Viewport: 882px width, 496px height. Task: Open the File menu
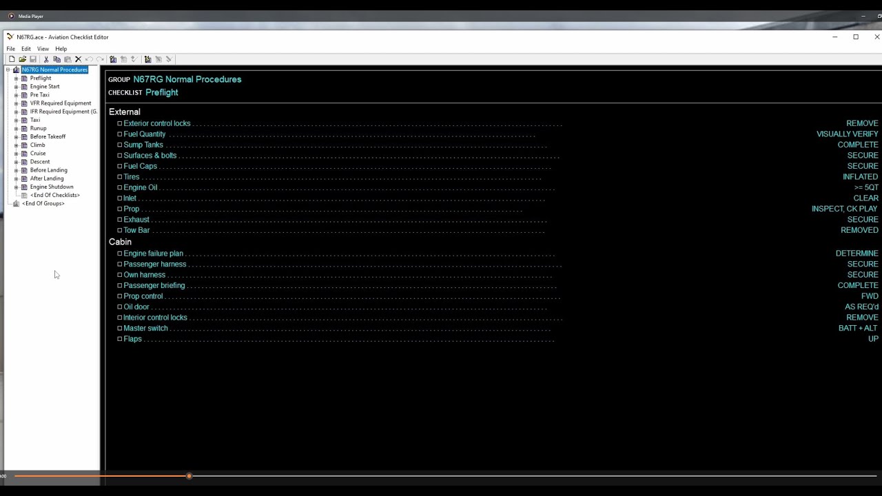click(10, 49)
